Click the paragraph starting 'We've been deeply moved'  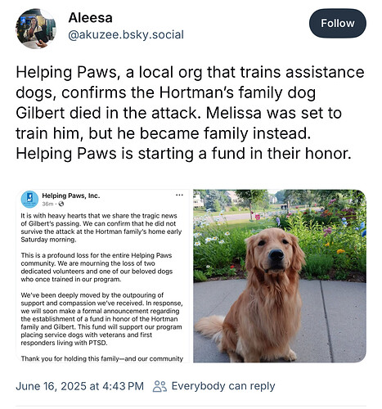click(101, 319)
